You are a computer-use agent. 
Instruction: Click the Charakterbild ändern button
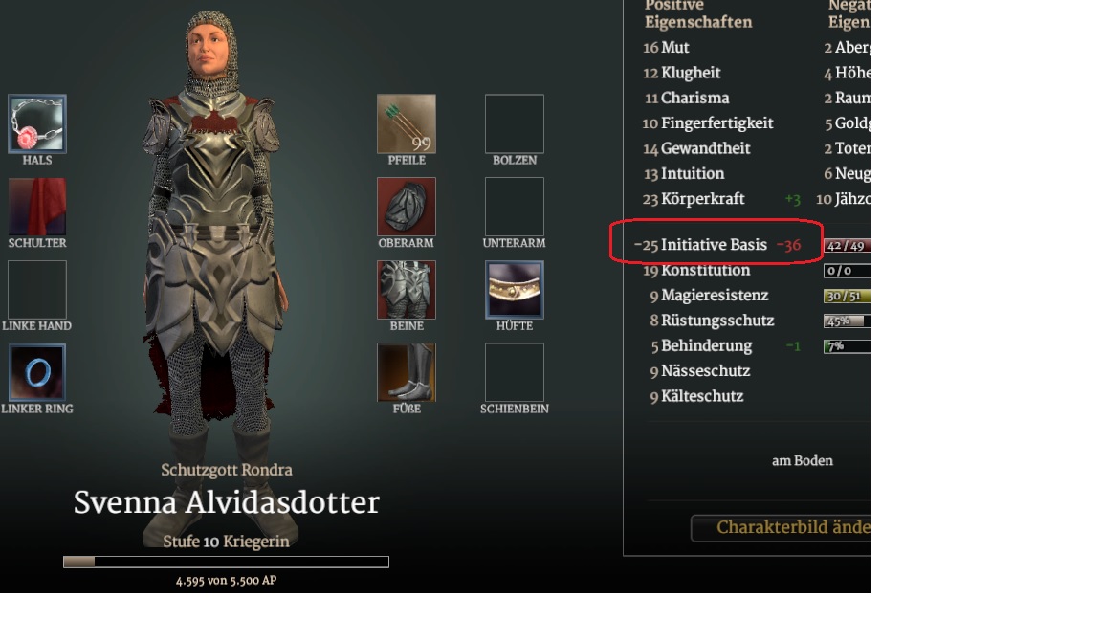tap(781, 528)
